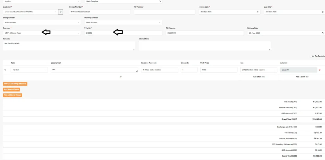Image resolution: width=325 pixels, height=160 pixels.
Task: Expand the Revenue Account Sales Income dropdown
Action: (159, 70)
